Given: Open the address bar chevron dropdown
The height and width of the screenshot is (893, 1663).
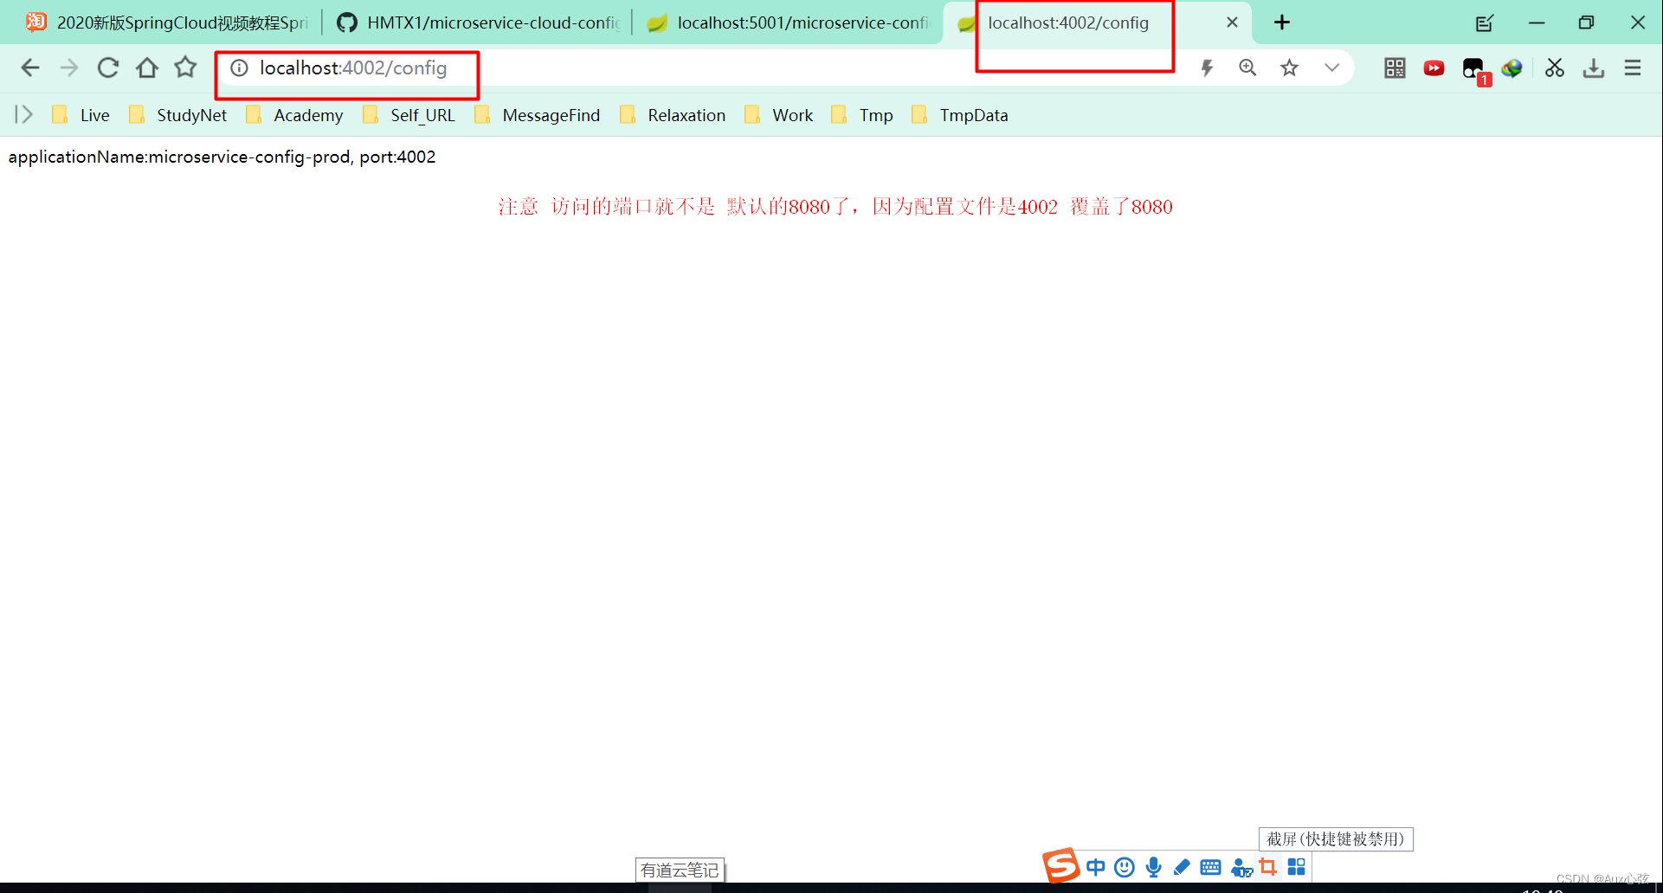Looking at the screenshot, I should 1331,67.
